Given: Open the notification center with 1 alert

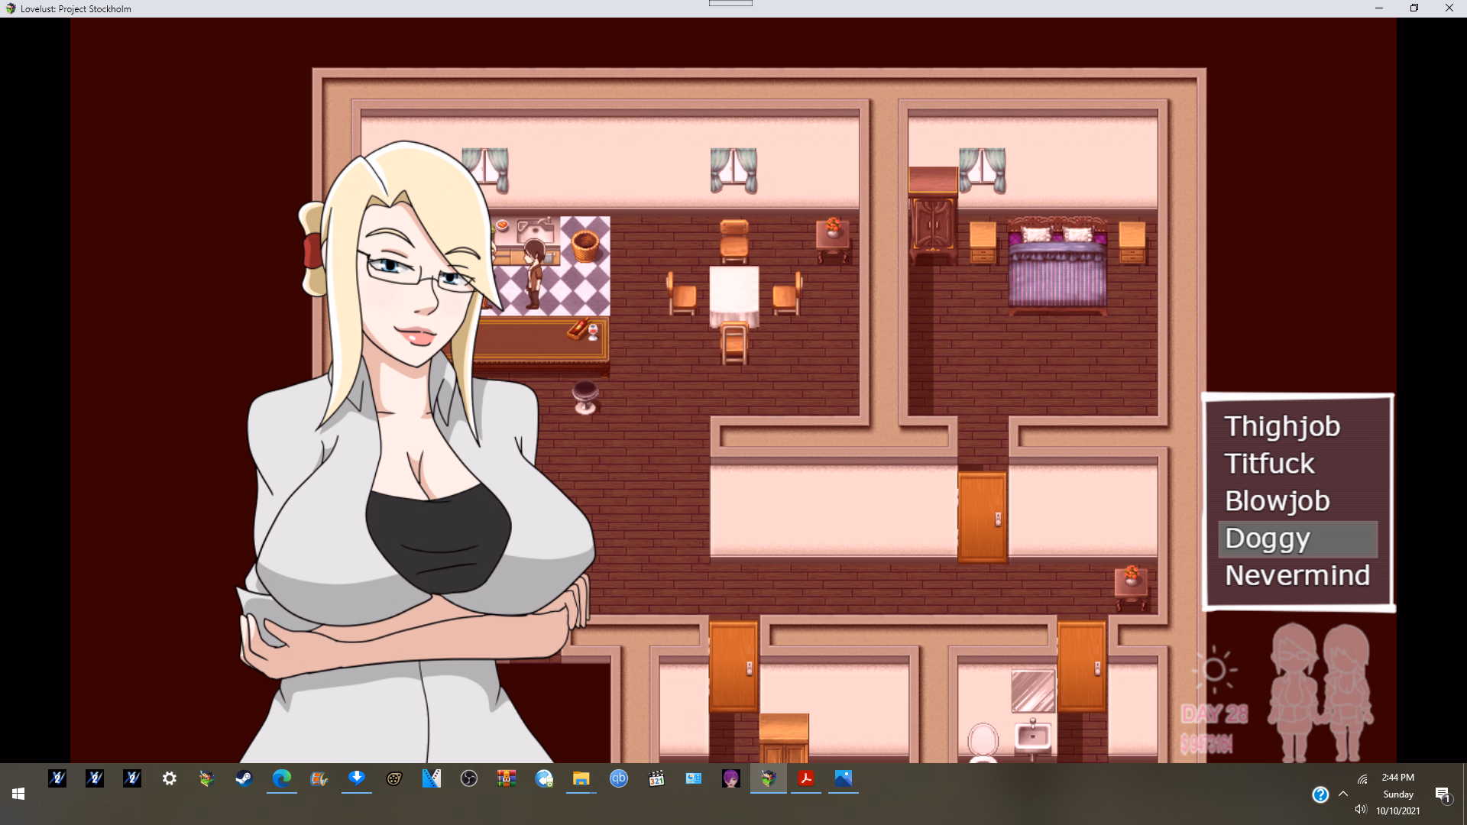Looking at the screenshot, I should 1443,794.
